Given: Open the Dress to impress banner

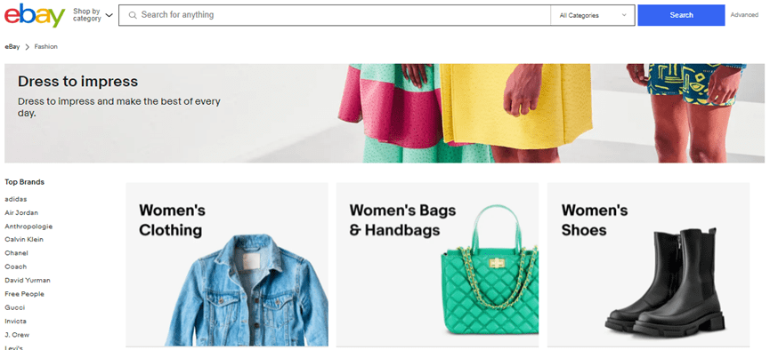Looking at the screenshot, I should pyautogui.click(x=385, y=113).
